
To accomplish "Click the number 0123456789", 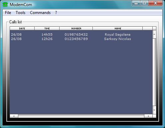I will 76,39.
